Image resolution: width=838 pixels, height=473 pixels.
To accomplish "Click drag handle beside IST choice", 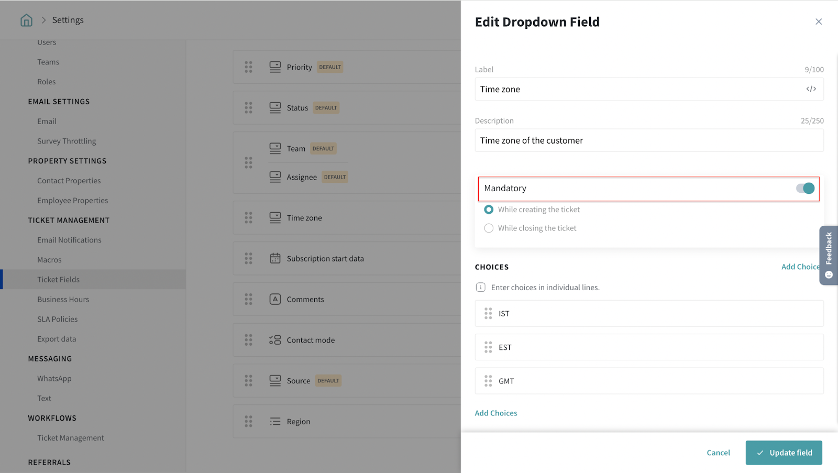I will click(x=488, y=313).
